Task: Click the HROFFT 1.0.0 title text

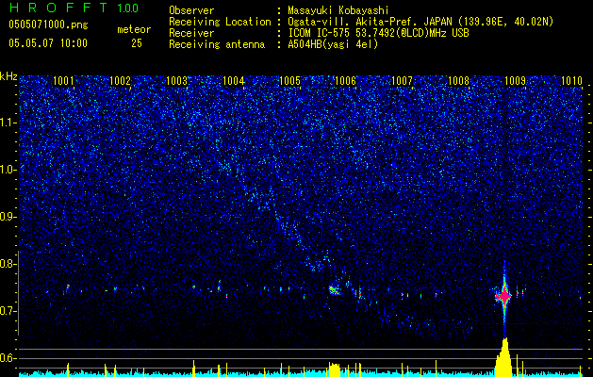Action: point(74,8)
